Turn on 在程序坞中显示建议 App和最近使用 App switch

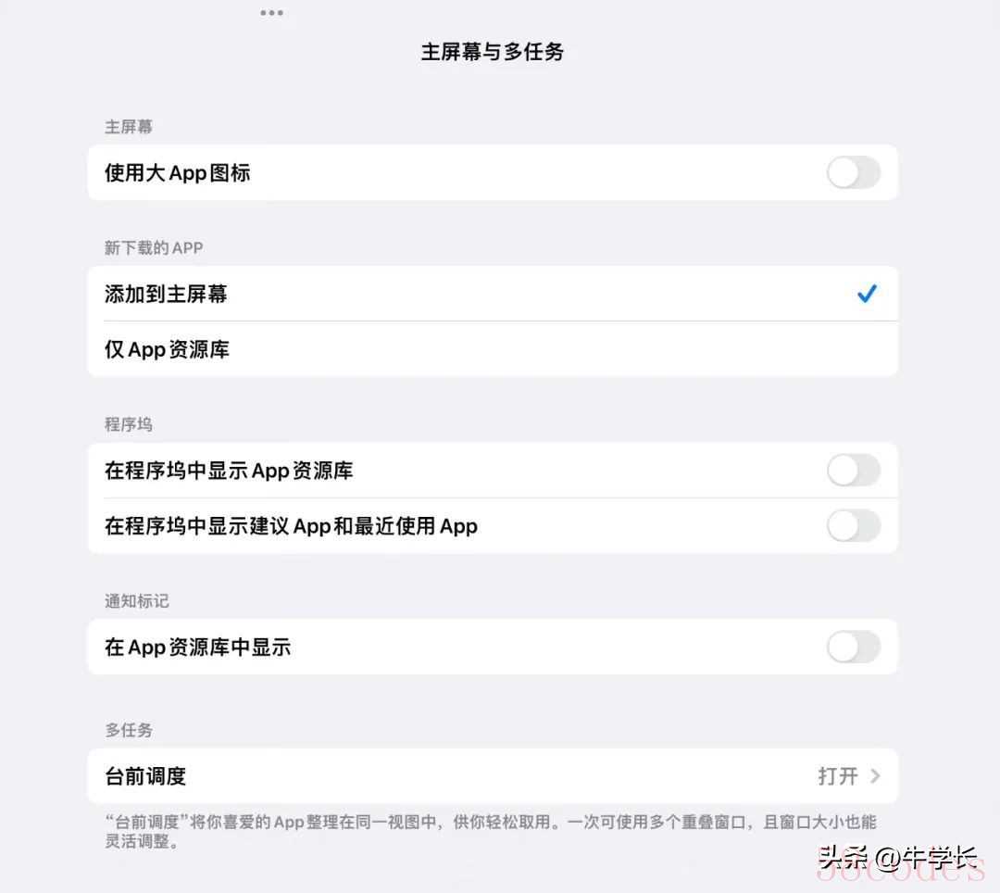854,525
